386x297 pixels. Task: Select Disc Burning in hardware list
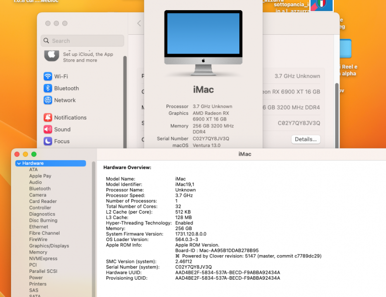coord(43,220)
